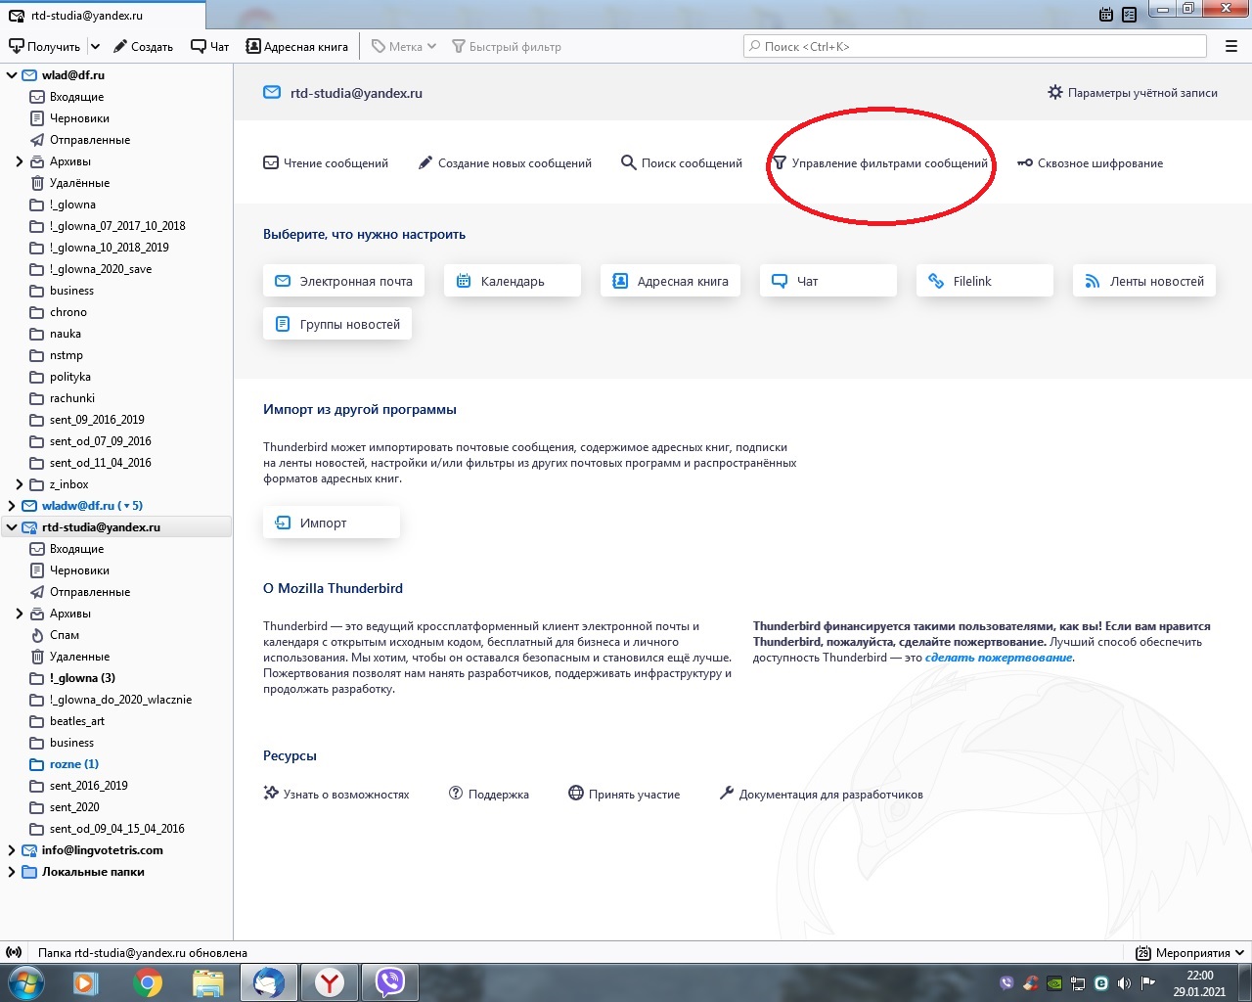Click the Группы новостей setup button
The height and width of the screenshot is (1002, 1252).
coord(337,324)
